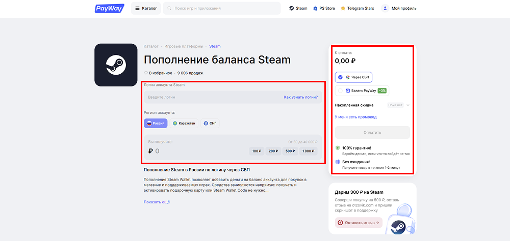Click the heading Пополнение Steam в России по логину

click(x=197, y=170)
